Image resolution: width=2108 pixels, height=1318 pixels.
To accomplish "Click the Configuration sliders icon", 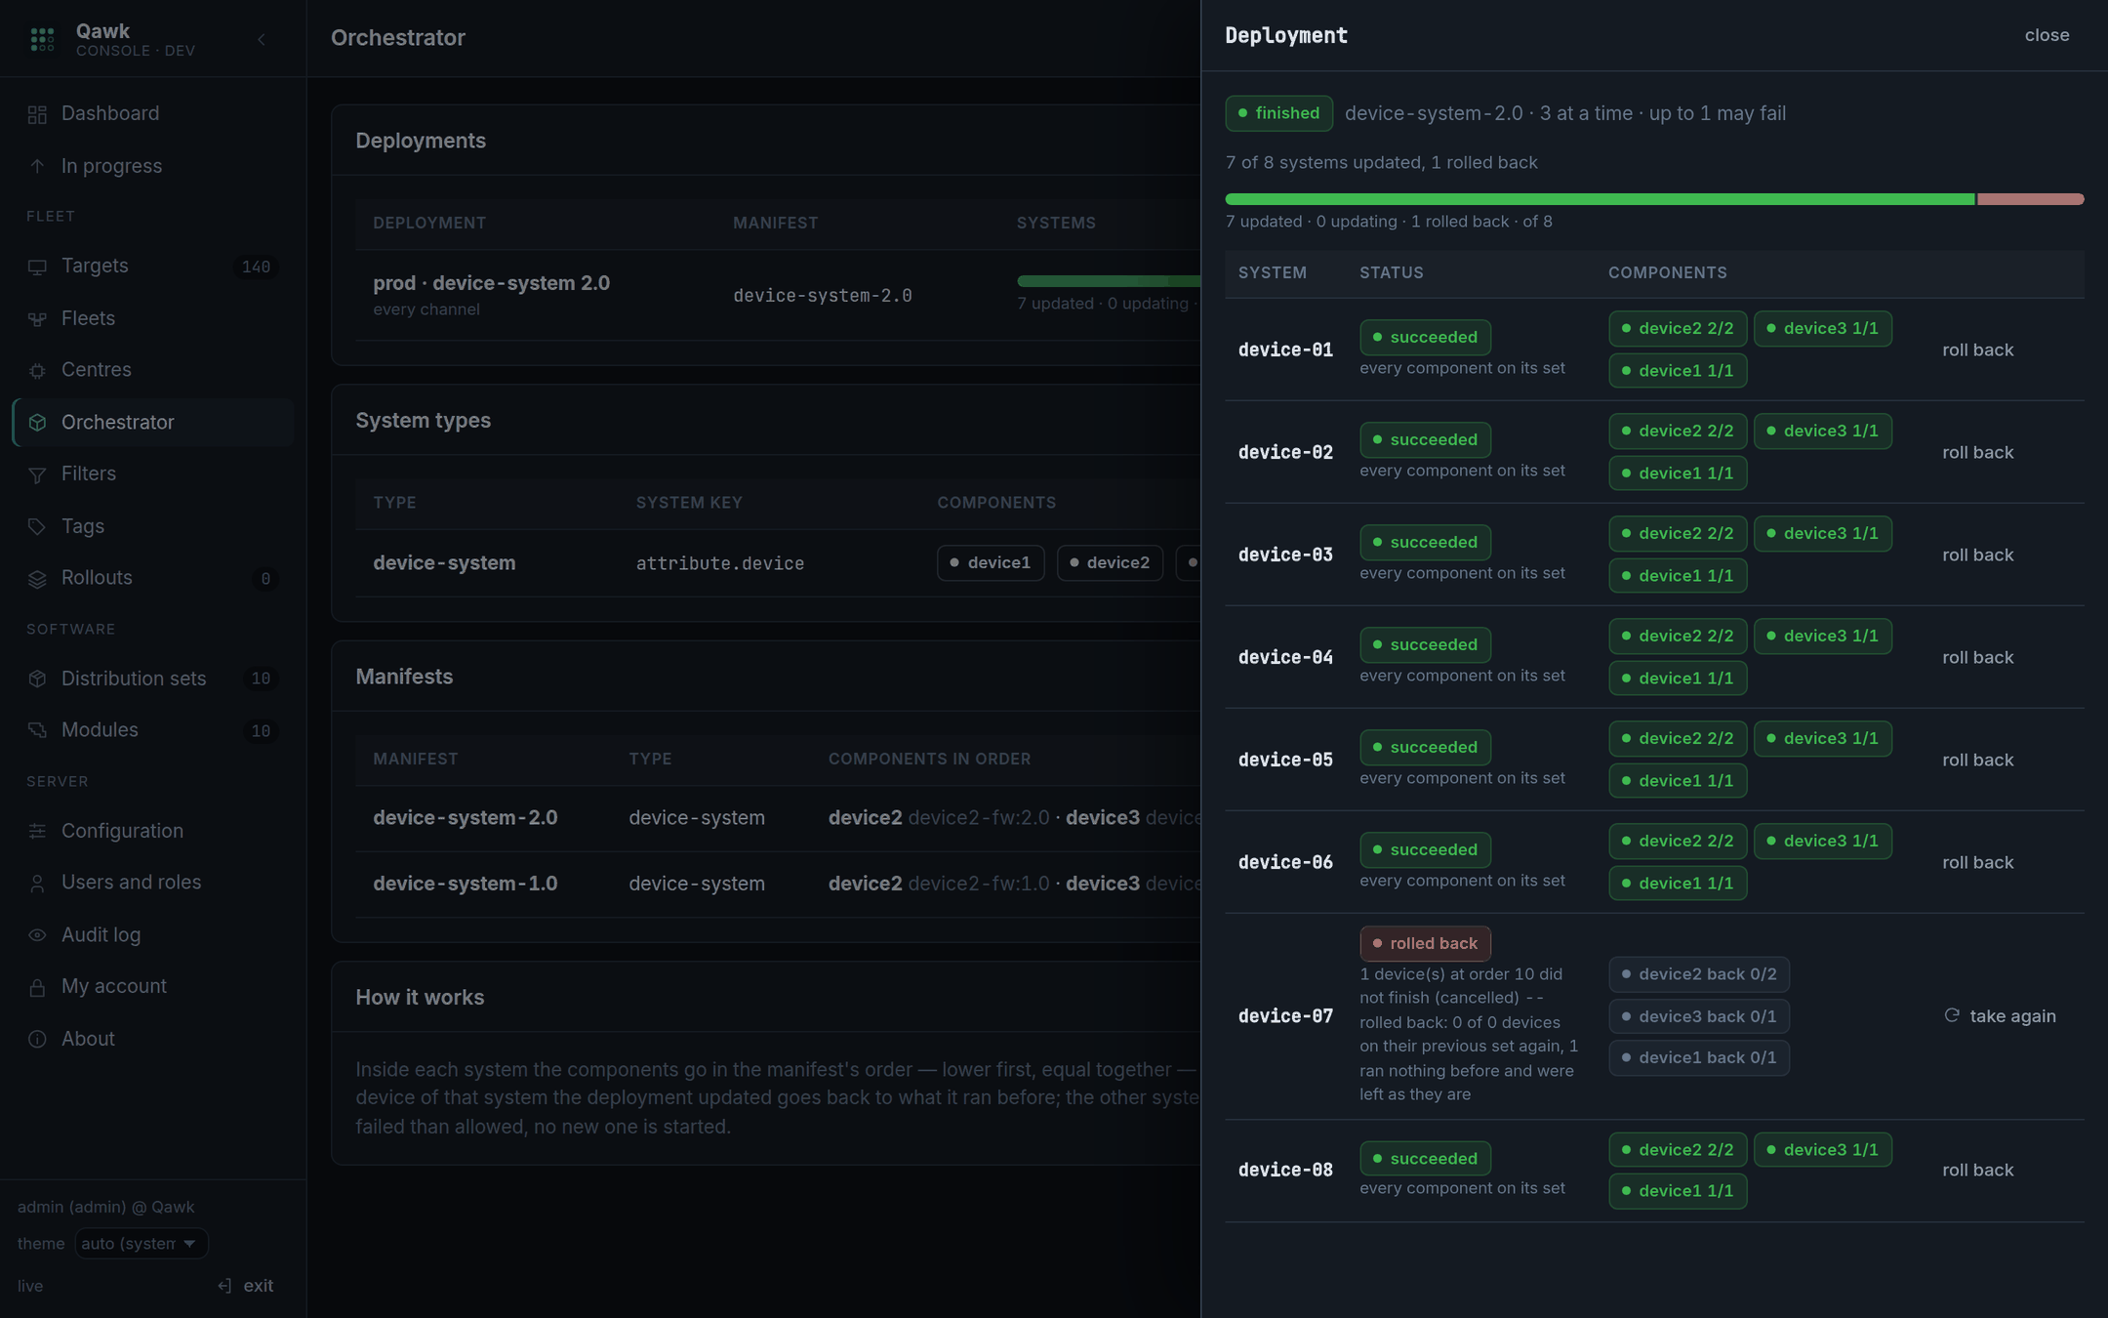I will click(37, 831).
